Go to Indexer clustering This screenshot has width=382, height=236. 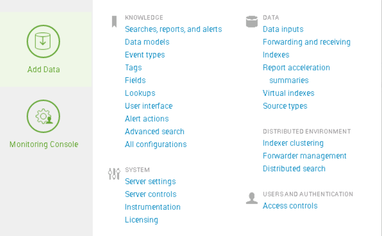293,143
